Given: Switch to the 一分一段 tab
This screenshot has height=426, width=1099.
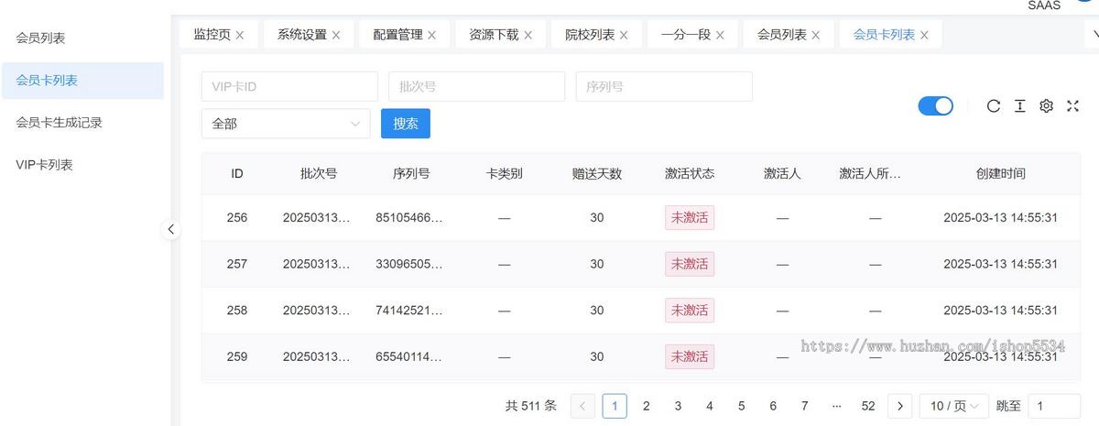Looking at the screenshot, I should tap(686, 35).
